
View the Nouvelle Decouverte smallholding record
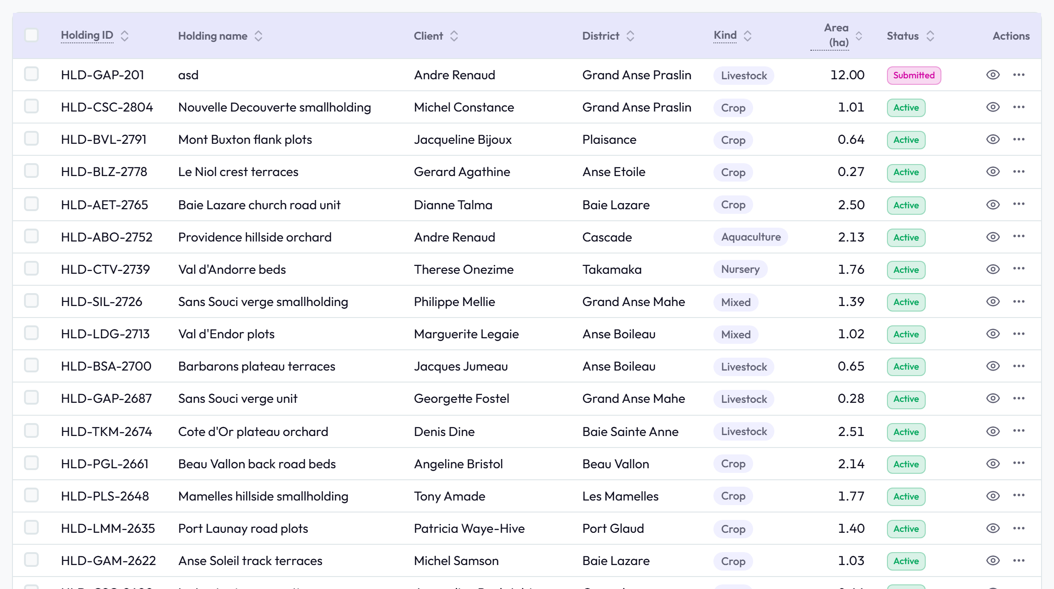pyautogui.click(x=993, y=107)
